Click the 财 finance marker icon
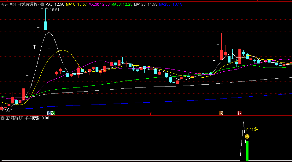The height and width of the screenshot is (162, 292). [49, 113]
